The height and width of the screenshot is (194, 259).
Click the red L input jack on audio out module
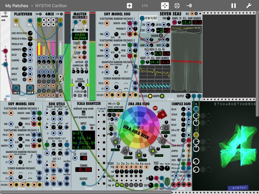(6, 51)
